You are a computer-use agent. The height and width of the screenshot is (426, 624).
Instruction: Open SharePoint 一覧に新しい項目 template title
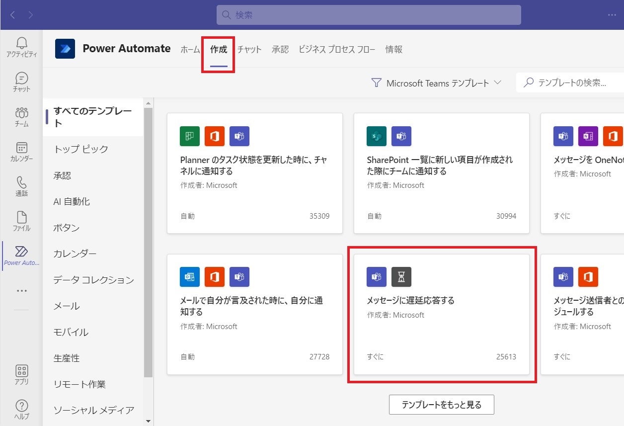click(x=440, y=166)
